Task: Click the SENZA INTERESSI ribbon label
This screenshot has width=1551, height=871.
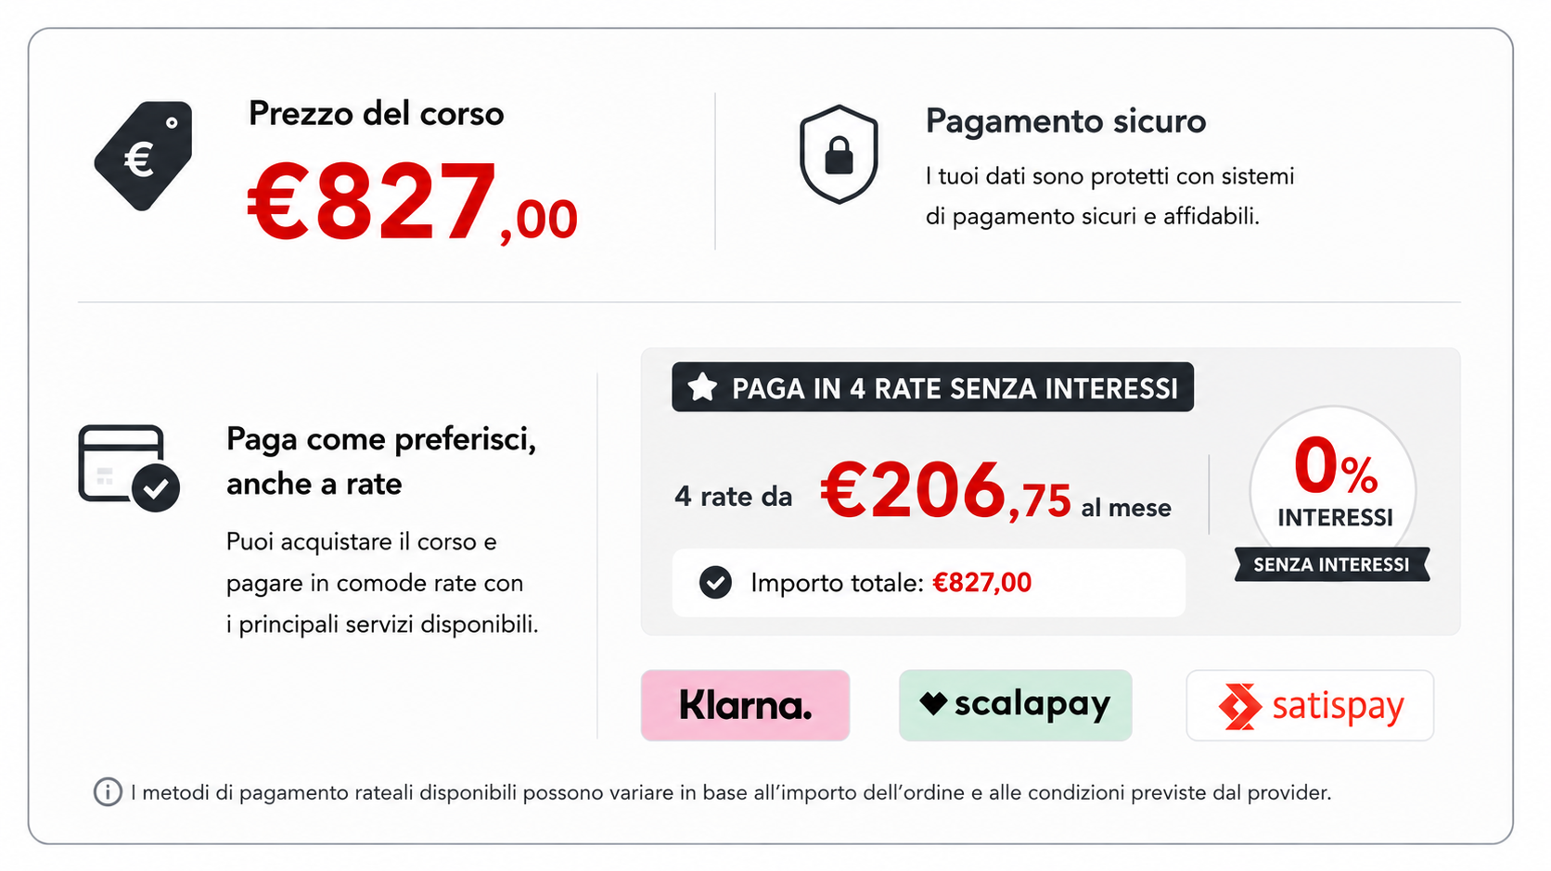Action: click(1331, 564)
